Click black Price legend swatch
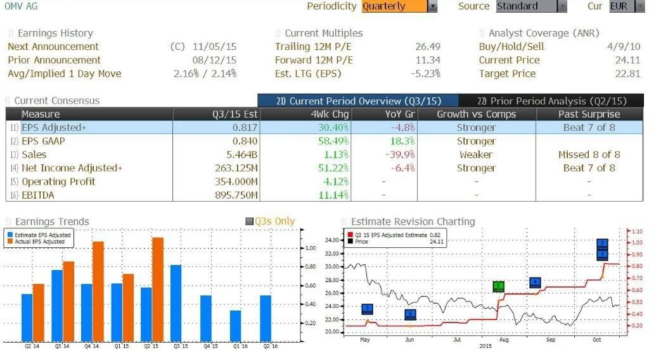Screen dimensions: 649x351 (350, 241)
